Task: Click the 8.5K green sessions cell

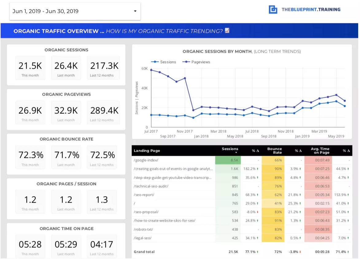Action: (x=228, y=160)
